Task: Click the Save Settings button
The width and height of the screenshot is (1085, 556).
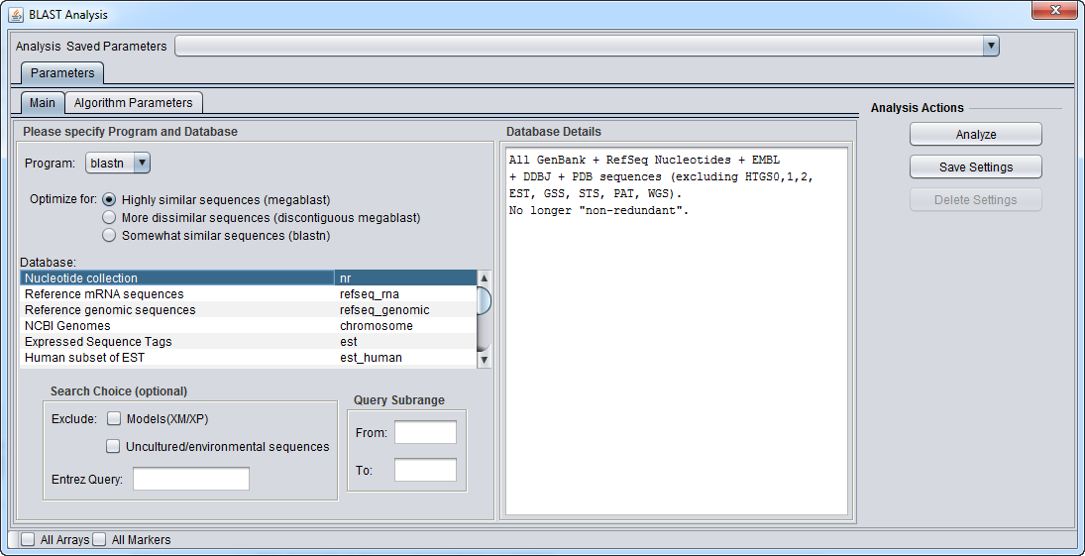Action: point(975,167)
